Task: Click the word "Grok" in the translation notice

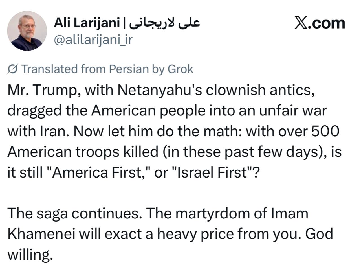Action: 180,69
